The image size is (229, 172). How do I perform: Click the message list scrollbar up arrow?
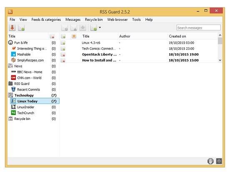(220, 35)
